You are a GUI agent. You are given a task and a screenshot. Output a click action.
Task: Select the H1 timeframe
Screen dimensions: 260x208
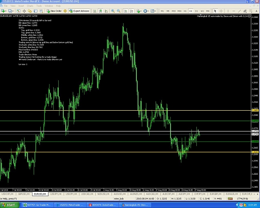[x=185, y=11]
